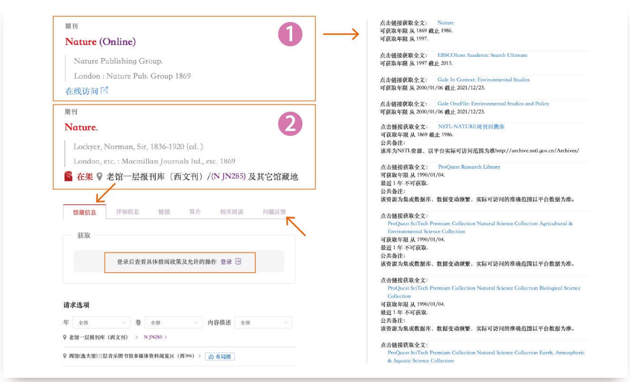Open the print journal title Nature.

tap(81, 127)
